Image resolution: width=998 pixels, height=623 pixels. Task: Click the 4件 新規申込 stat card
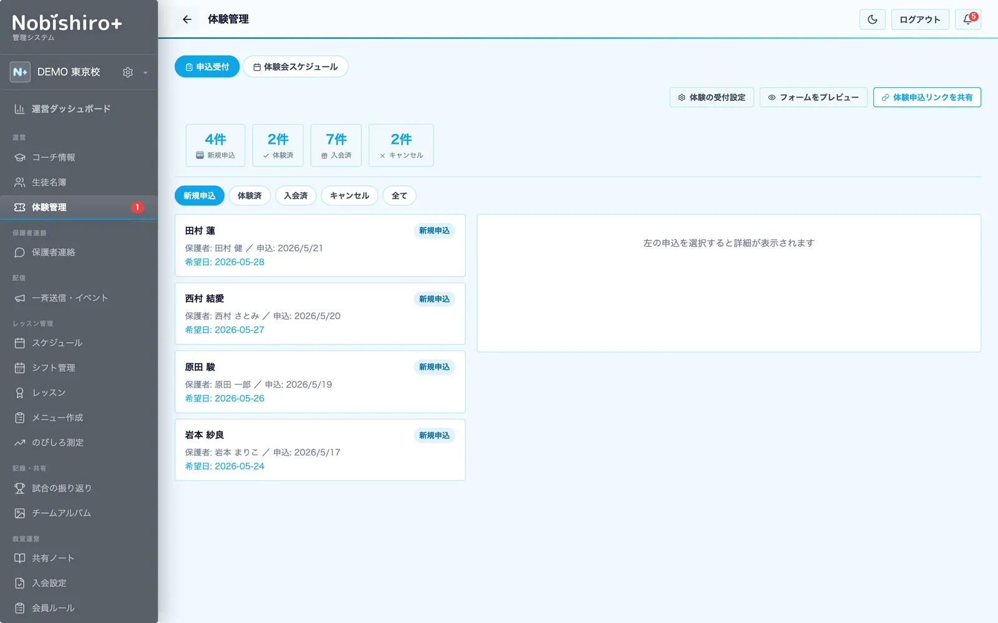(x=215, y=145)
